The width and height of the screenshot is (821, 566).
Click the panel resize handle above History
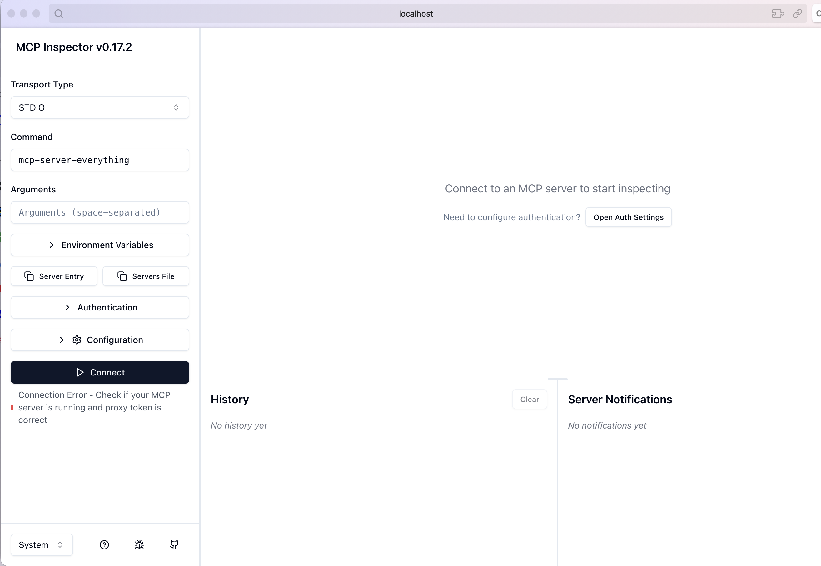(557, 379)
